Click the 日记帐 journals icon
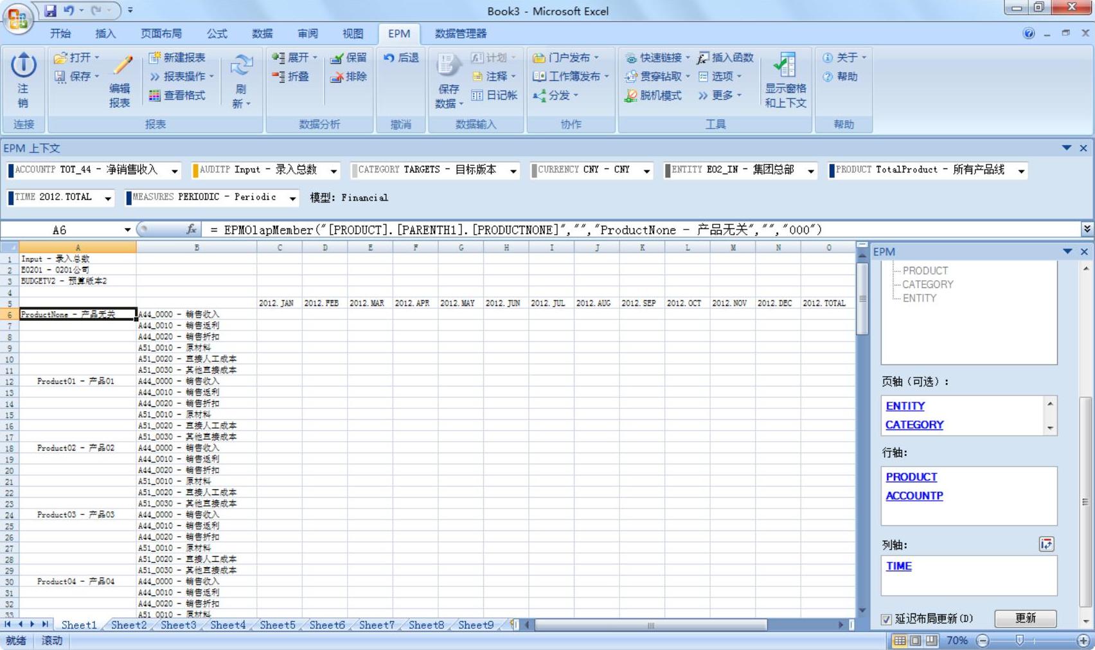Image resolution: width=1095 pixels, height=650 pixels. tap(477, 95)
